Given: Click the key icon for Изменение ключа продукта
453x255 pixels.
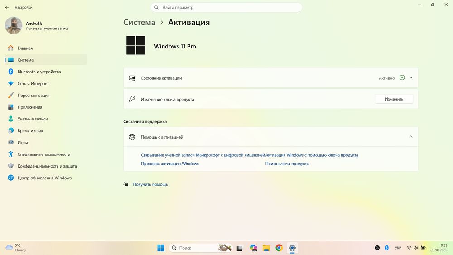Looking at the screenshot, I should tap(132, 99).
